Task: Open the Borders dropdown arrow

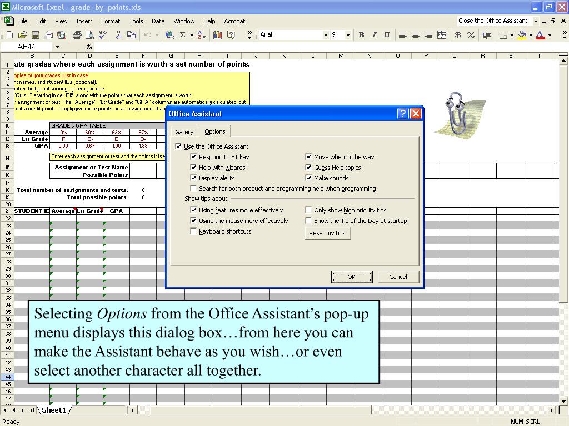Action: click(x=512, y=35)
